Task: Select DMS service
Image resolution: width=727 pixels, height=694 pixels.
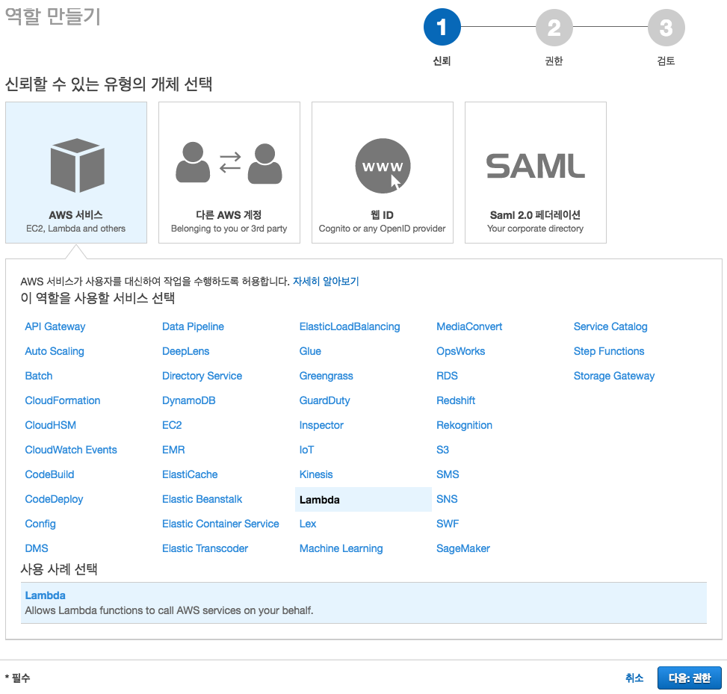Action: pyautogui.click(x=37, y=548)
